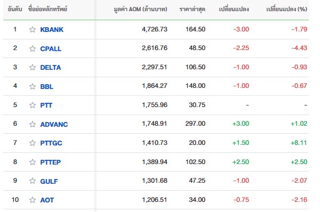Viewport: 320px width, 212px height.
Task: Sort by ราคาล่าสุด column header
Action: pos(192,9)
